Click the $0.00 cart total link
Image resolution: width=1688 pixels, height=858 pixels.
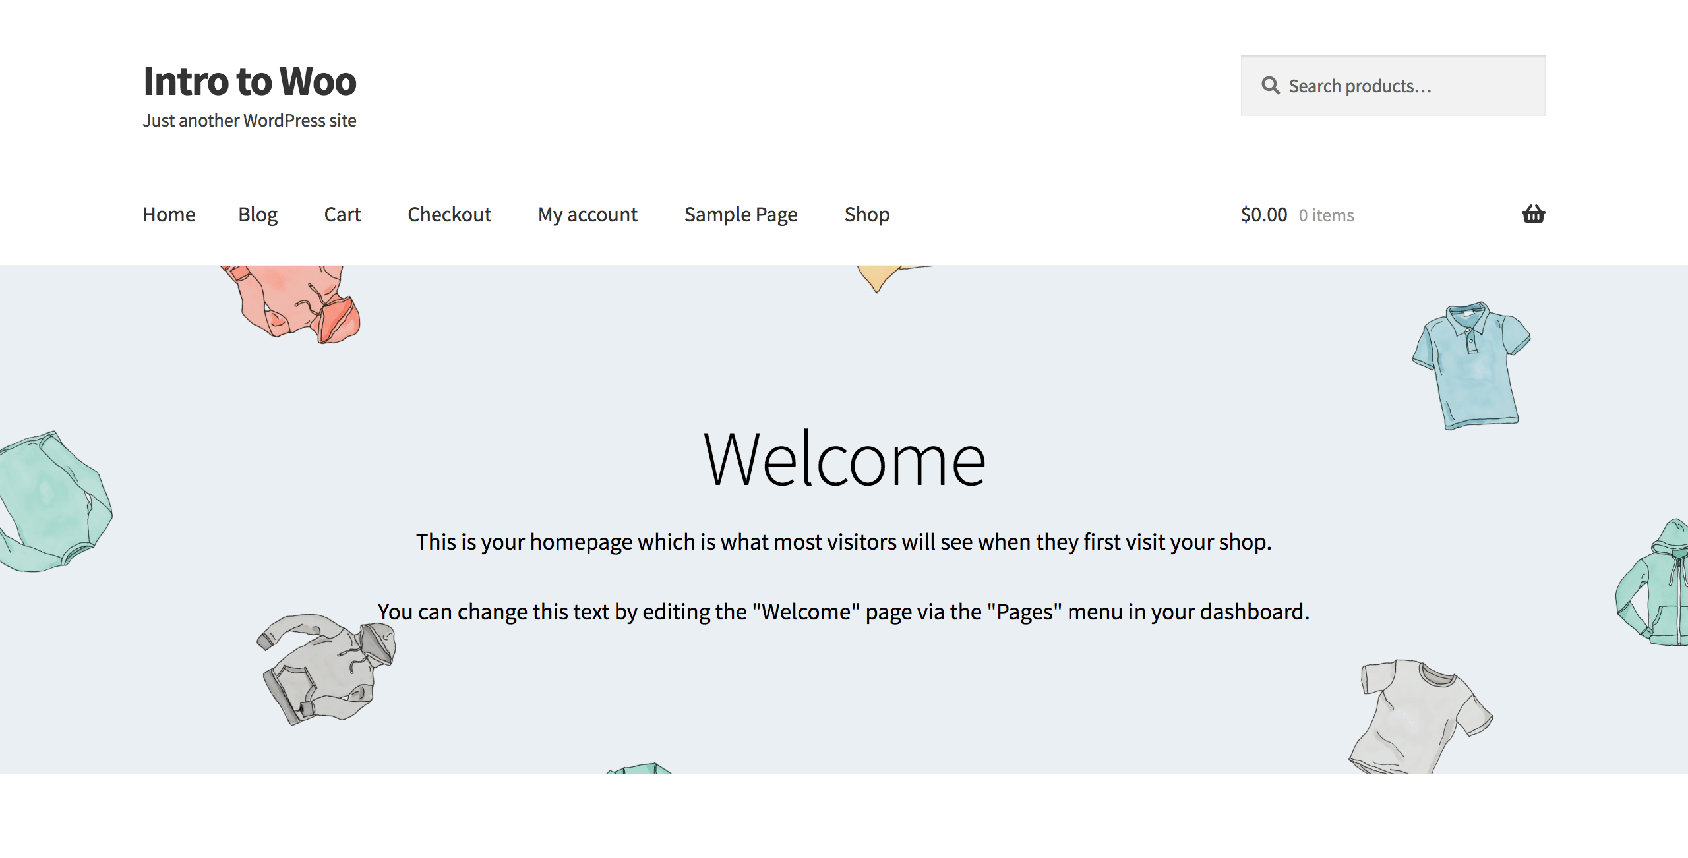point(1263,215)
